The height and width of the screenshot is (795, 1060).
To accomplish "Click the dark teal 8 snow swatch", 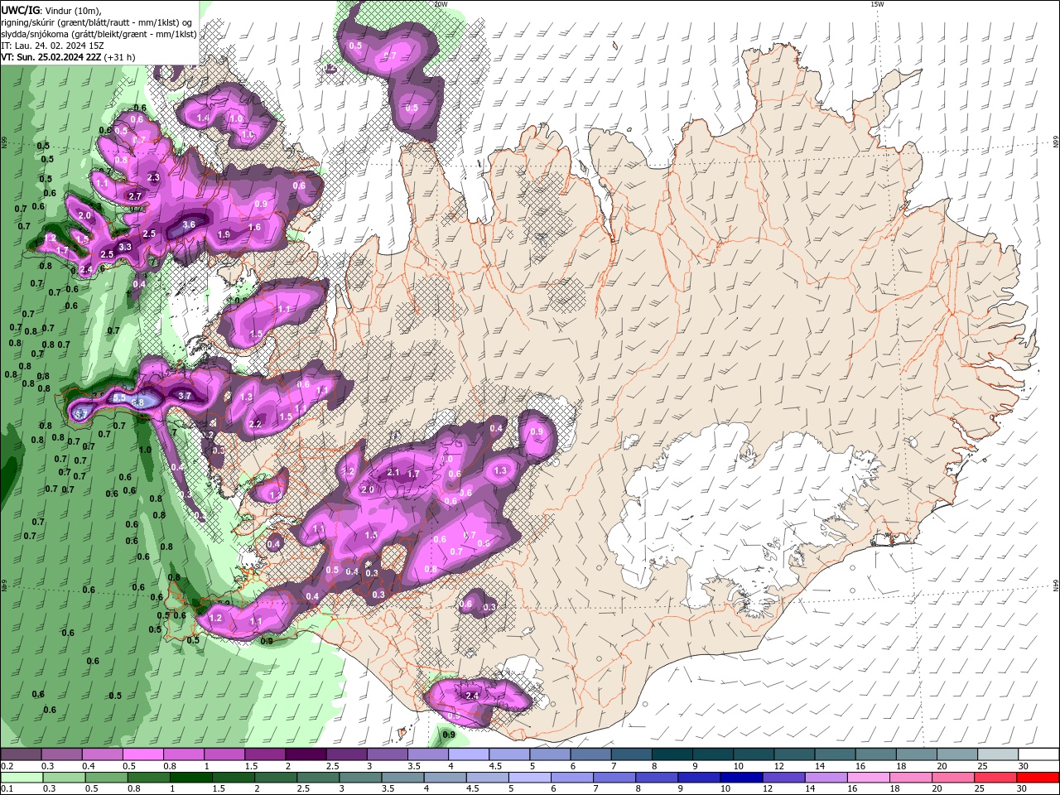I will pos(672,754).
